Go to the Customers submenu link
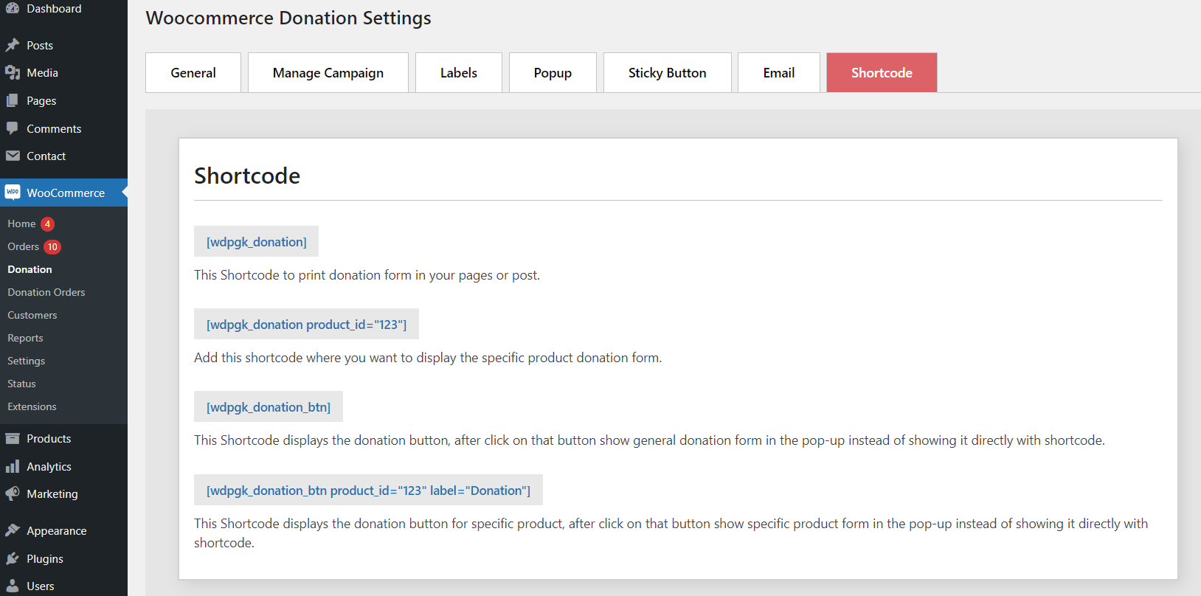1201x596 pixels. [x=32, y=315]
